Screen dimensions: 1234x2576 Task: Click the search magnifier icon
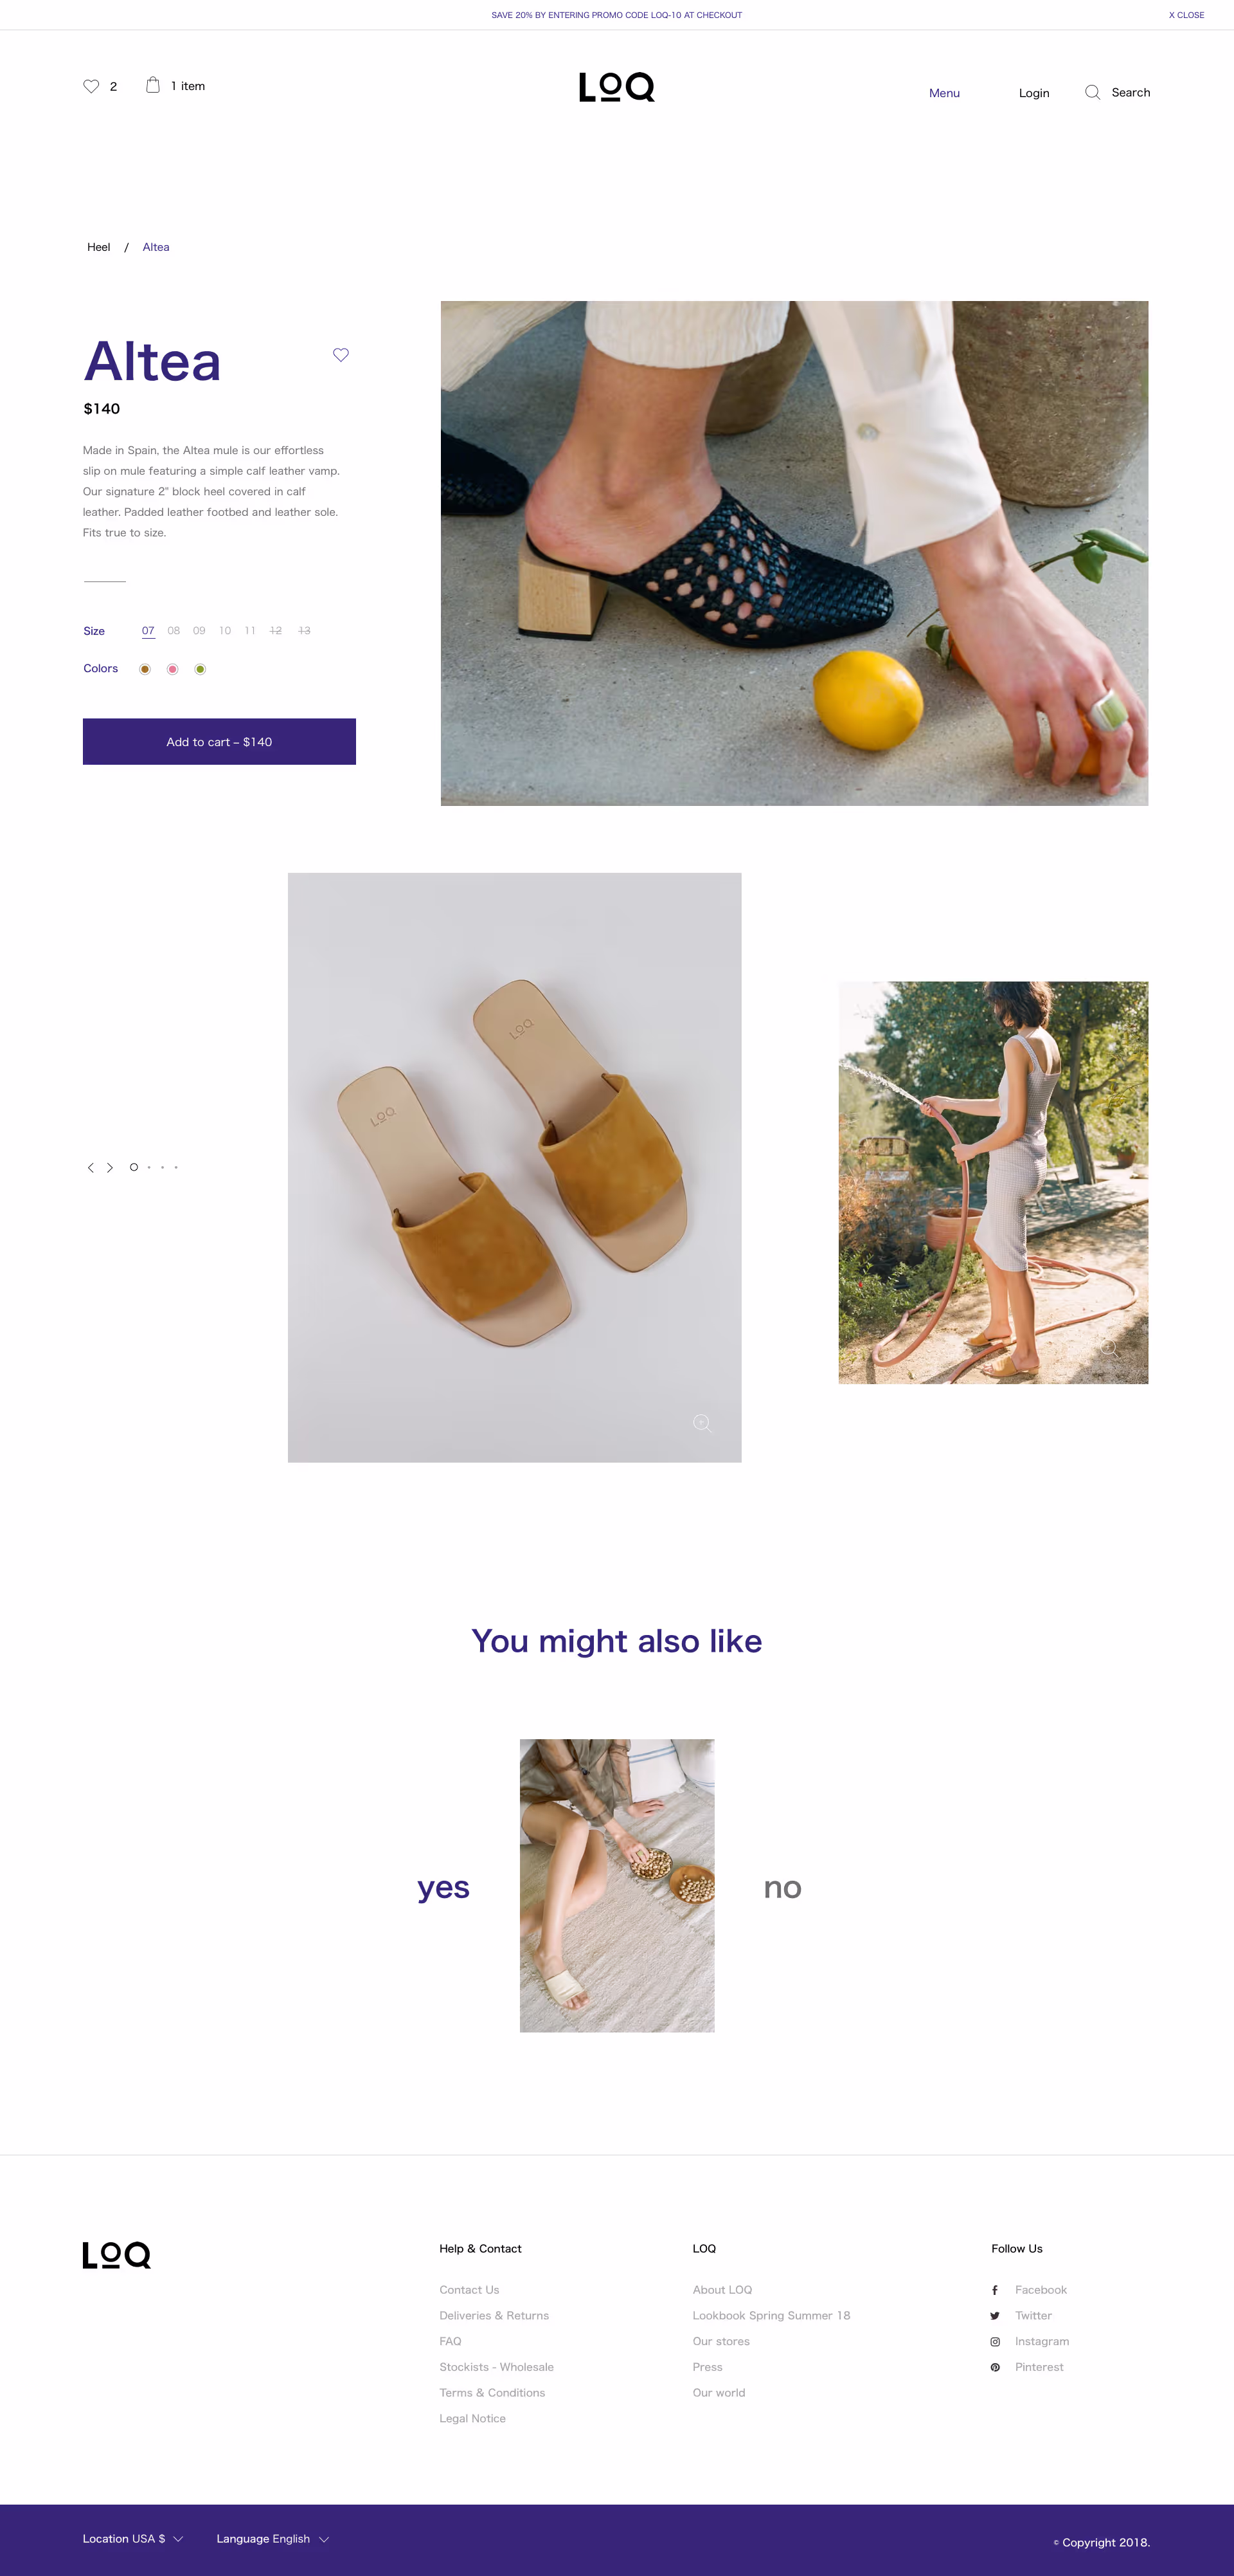click(1092, 92)
